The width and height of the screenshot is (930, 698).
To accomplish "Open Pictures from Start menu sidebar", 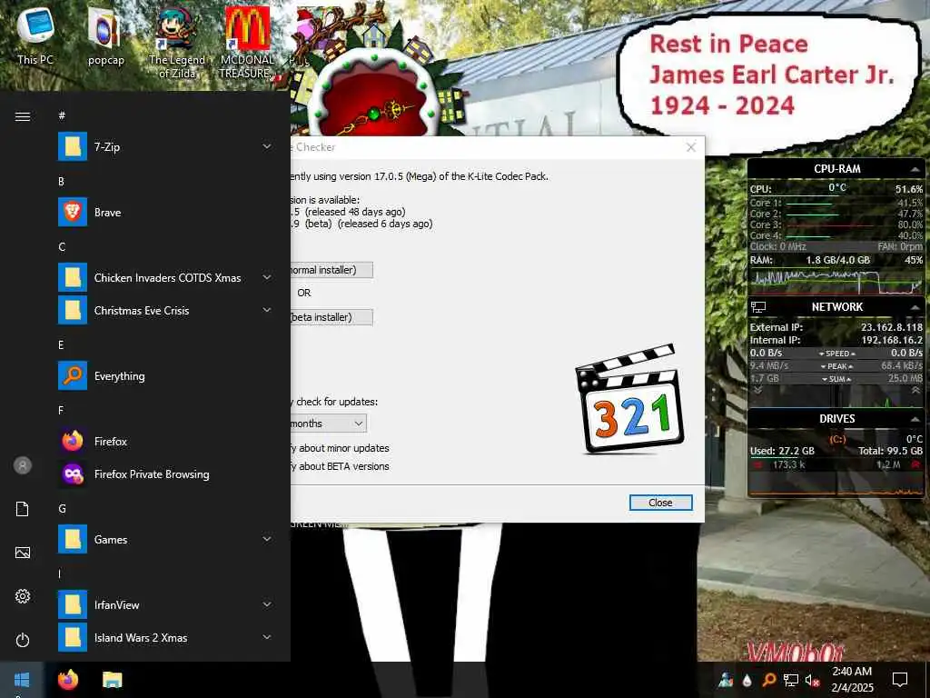I will (23, 553).
